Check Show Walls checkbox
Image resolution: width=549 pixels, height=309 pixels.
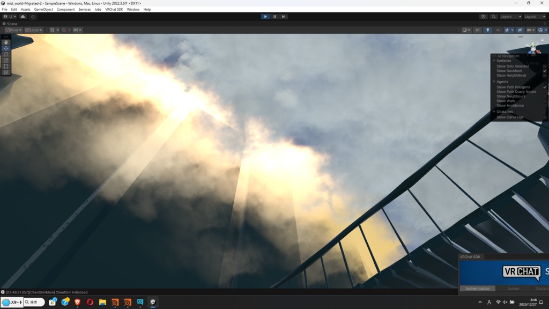pos(545,101)
